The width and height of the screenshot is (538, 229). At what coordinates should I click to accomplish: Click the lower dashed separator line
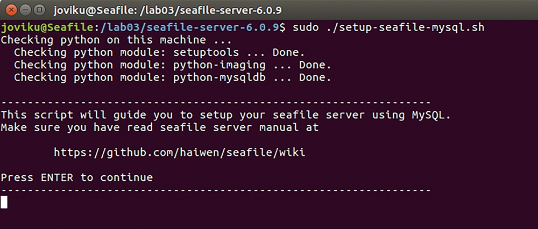point(216,190)
